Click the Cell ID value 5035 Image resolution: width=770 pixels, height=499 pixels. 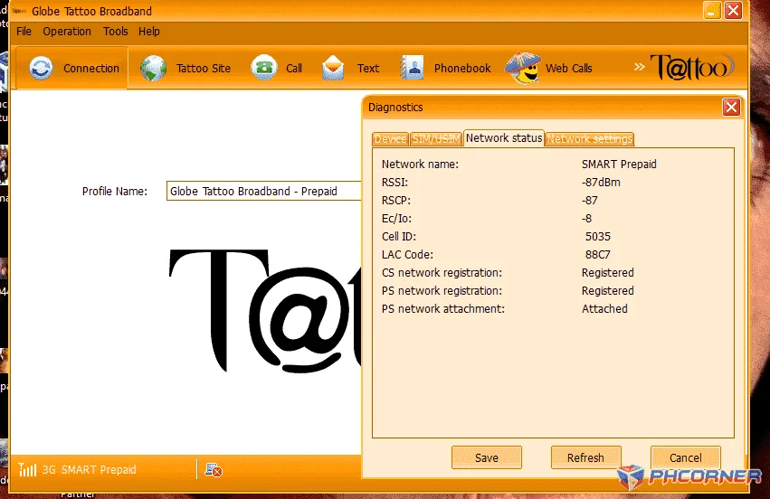(598, 237)
